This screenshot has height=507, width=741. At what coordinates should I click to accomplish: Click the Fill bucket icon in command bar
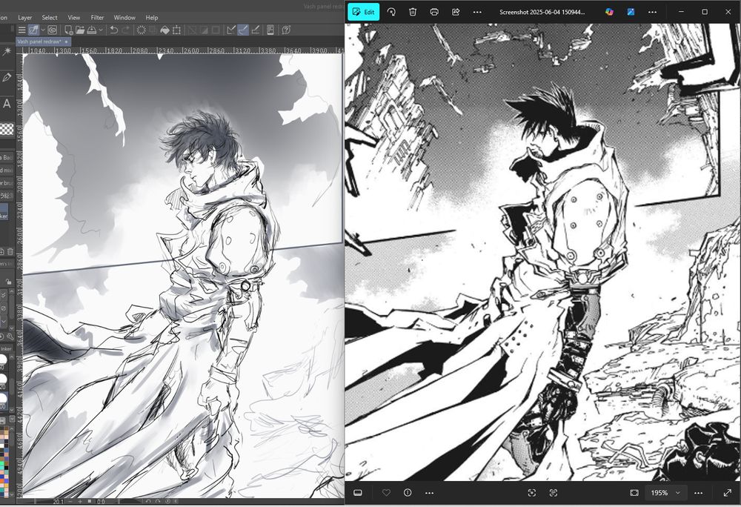165,30
